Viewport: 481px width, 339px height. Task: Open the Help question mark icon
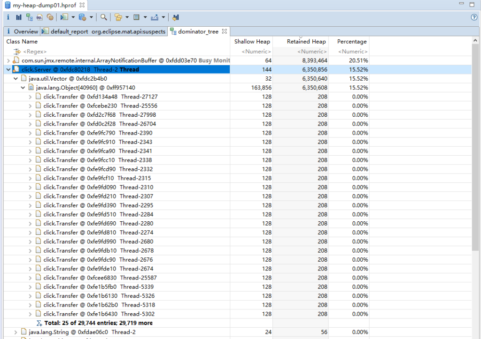point(474,17)
